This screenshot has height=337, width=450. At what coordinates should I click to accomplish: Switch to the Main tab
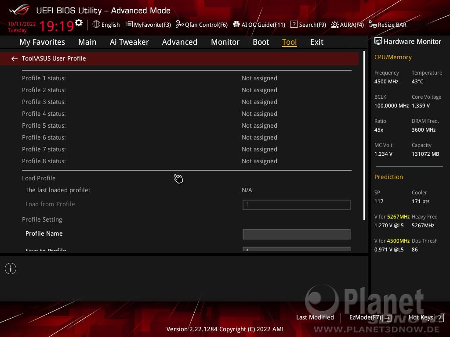click(x=87, y=42)
